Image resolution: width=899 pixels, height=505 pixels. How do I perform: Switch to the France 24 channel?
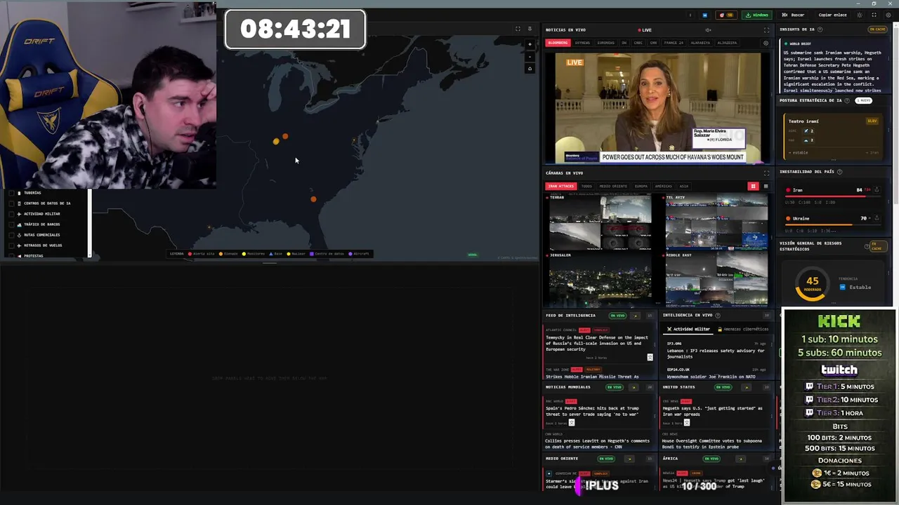click(x=673, y=43)
